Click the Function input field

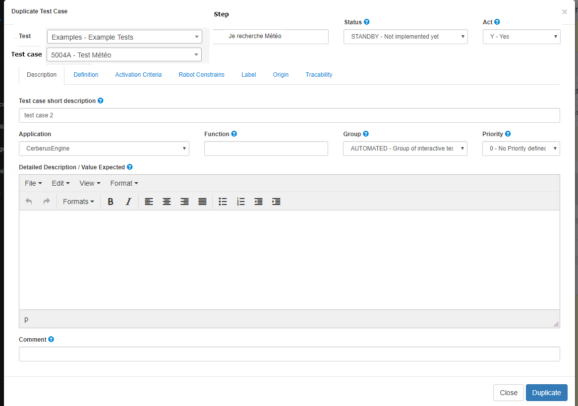[266, 149]
